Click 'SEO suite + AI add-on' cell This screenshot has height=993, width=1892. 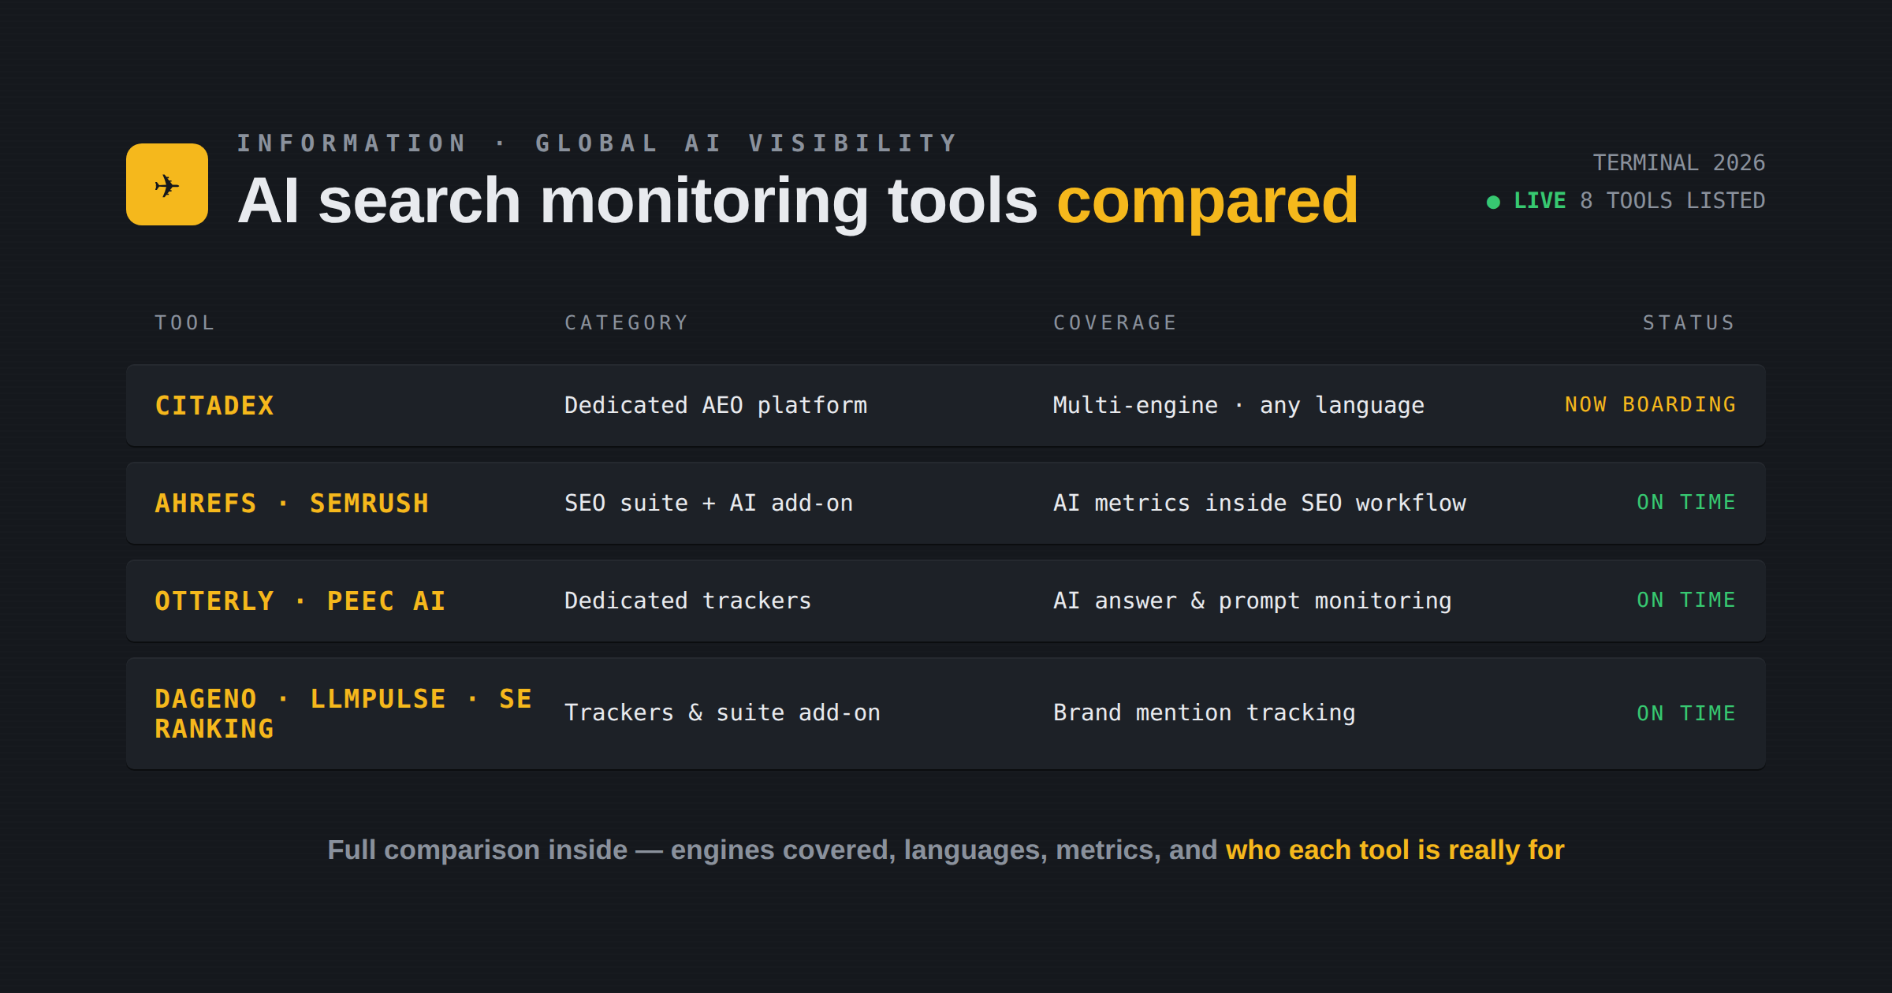pyautogui.click(x=709, y=503)
